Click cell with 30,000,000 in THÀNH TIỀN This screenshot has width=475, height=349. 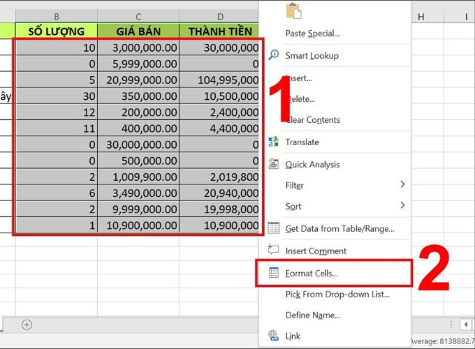(x=219, y=47)
